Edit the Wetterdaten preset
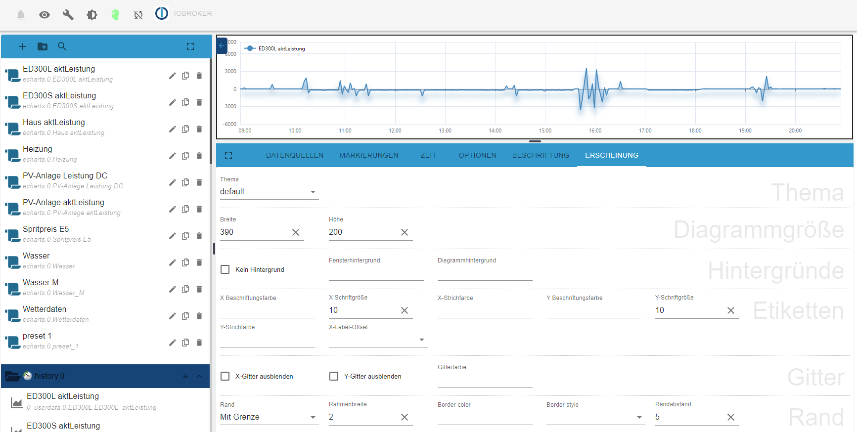The width and height of the screenshot is (857, 432). point(172,316)
